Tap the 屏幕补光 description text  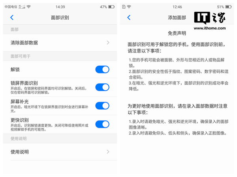pyautogui.click(x=49, y=109)
